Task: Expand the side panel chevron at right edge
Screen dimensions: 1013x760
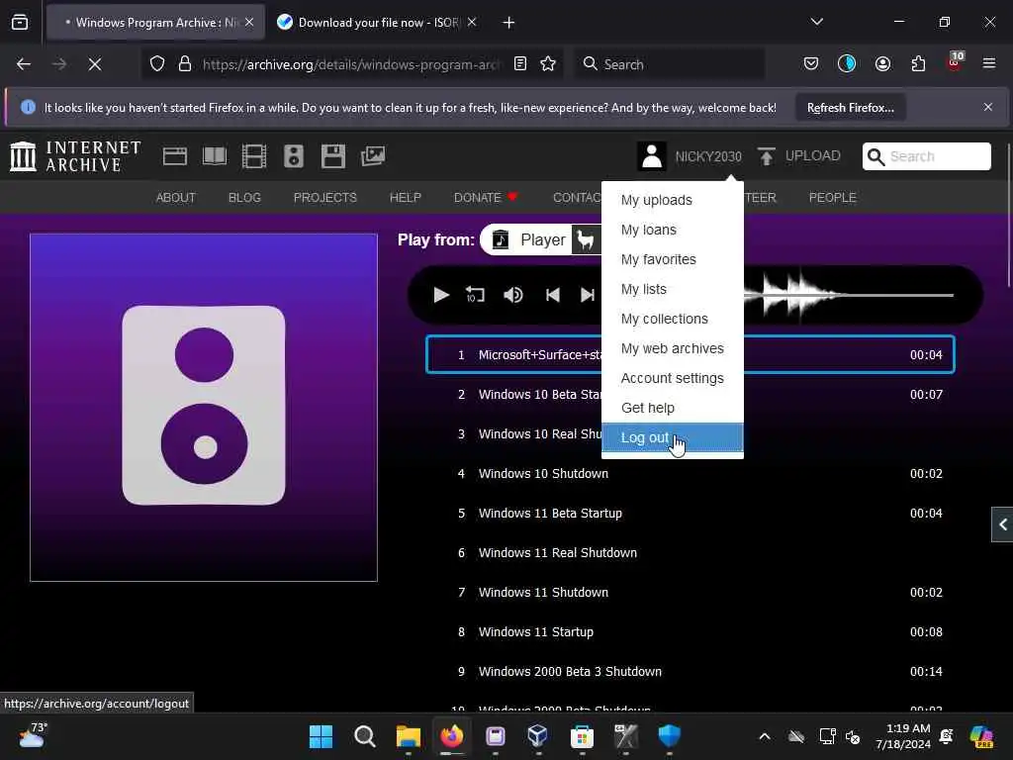Action: (1002, 524)
